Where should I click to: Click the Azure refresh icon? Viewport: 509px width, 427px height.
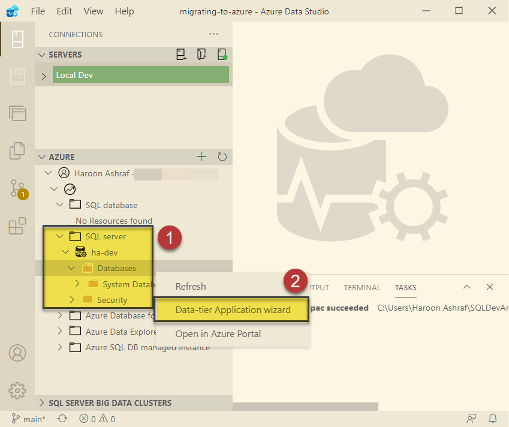tap(222, 157)
